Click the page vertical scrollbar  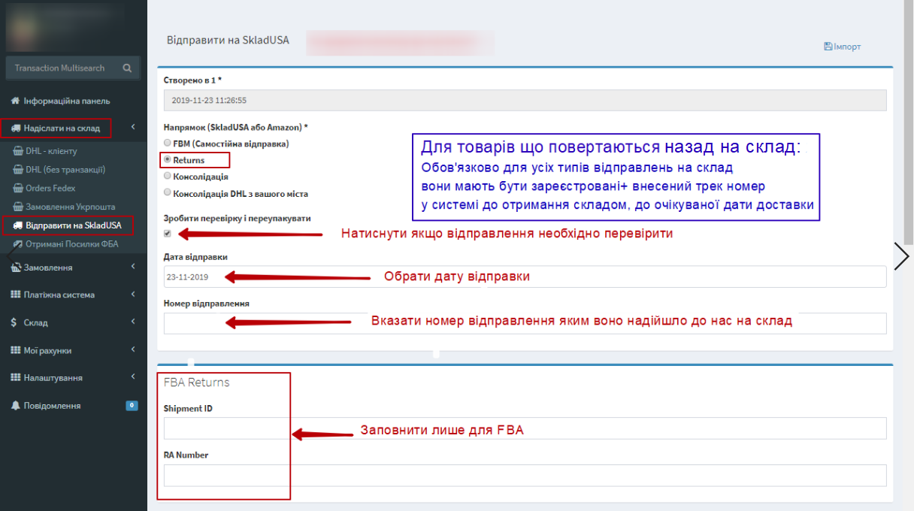(x=908, y=124)
